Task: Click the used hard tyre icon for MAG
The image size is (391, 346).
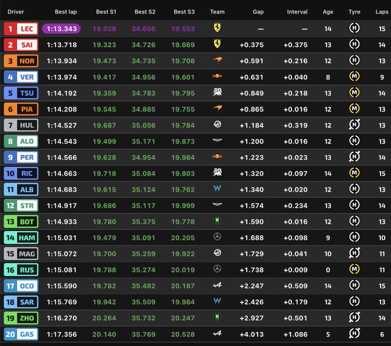Action: coord(354,253)
